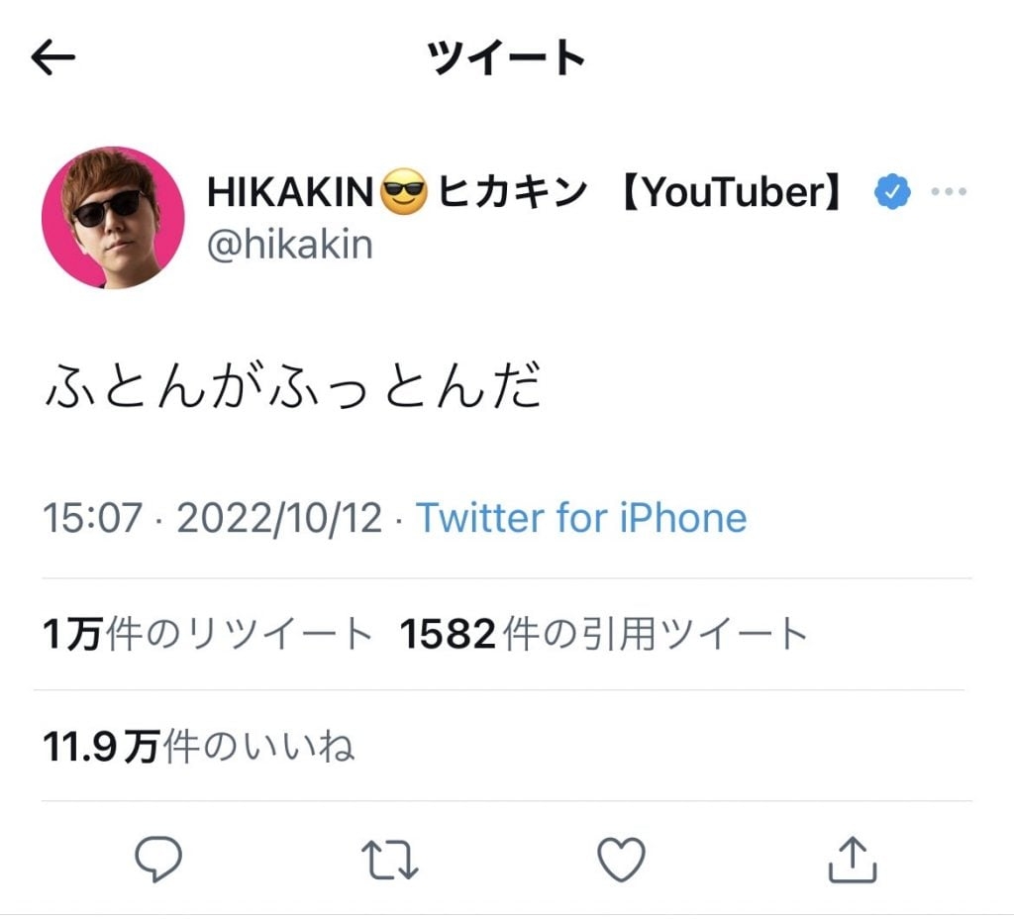Like the tweet with heart icon
The width and height of the screenshot is (1014, 921).
tap(621, 859)
